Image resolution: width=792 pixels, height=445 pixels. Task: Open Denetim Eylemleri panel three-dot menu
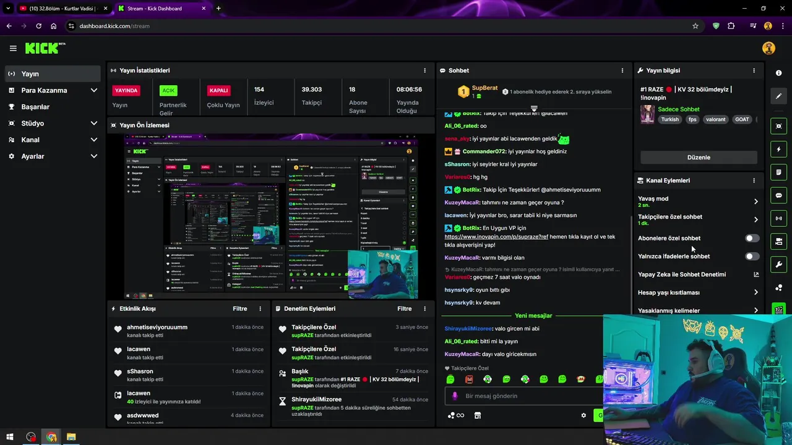click(424, 308)
